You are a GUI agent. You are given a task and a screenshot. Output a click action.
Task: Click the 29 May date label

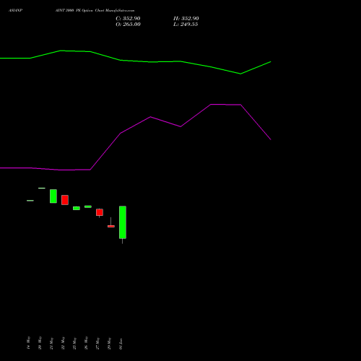(109, 344)
